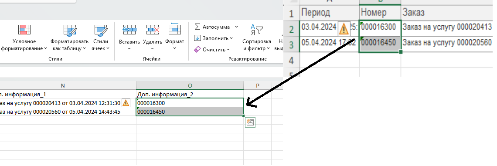Click the paste options icon below cell O3
Viewport: 497px width, 166px height.
pos(250,122)
